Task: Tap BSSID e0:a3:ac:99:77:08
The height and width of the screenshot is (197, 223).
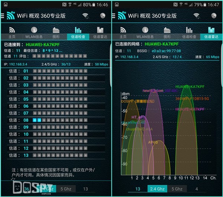Action: coord(166,51)
